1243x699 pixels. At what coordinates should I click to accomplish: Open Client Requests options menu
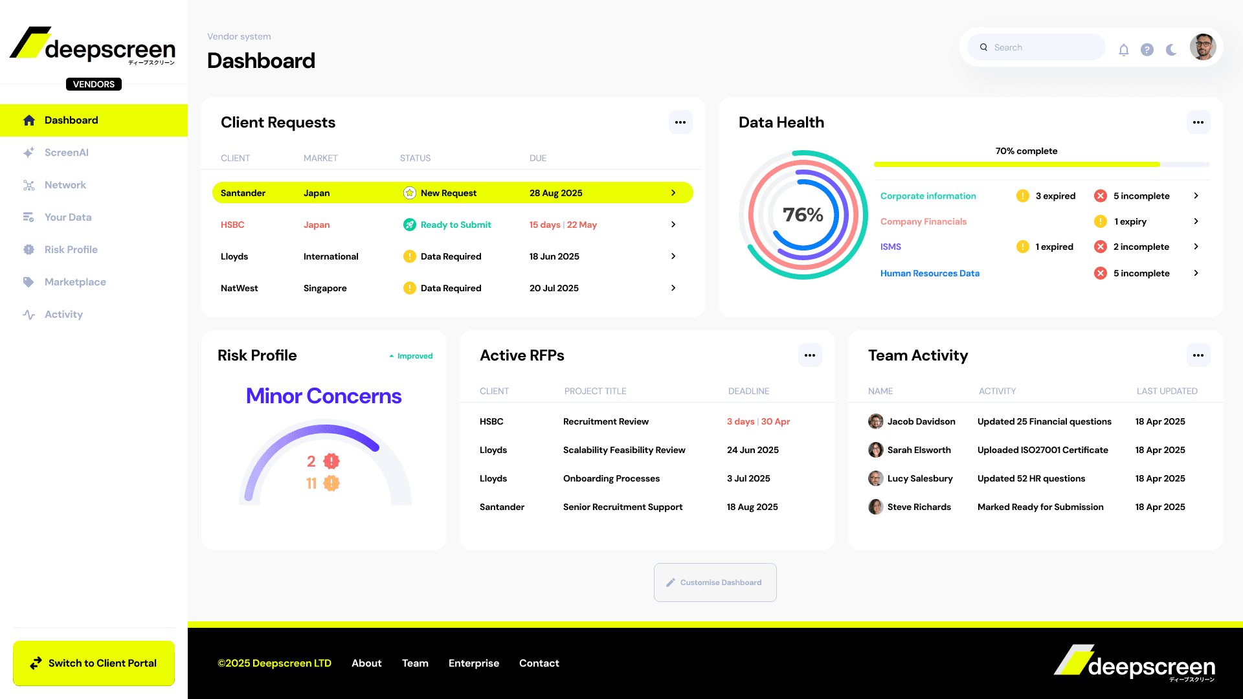pyautogui.click(x=680, y=122)
